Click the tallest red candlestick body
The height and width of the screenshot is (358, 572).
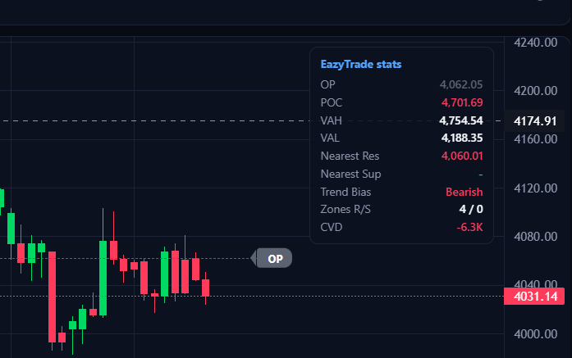pos(53,297)
